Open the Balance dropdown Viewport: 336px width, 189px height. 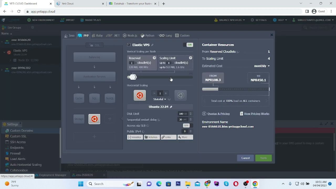coord(230,20)
